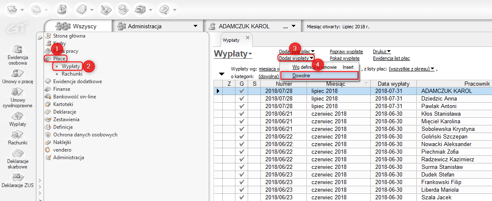Sort by Data wypłaty column header
Image resolution: width=492 pixels, height=201 pixels.
(394, 84)
